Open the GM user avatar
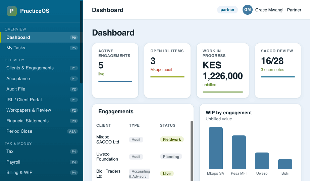The width and height of the screenshot is (310, 181). [247, 10]
